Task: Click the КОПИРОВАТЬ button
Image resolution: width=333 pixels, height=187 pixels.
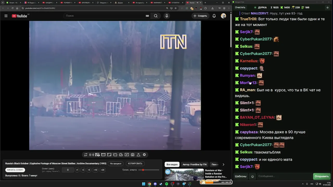Action: click(135, 164)
